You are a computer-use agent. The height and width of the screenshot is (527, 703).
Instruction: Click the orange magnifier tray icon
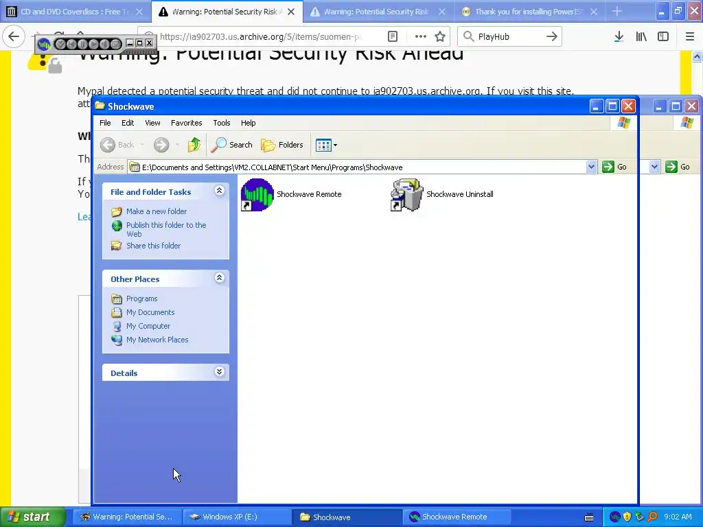[652, 517]
